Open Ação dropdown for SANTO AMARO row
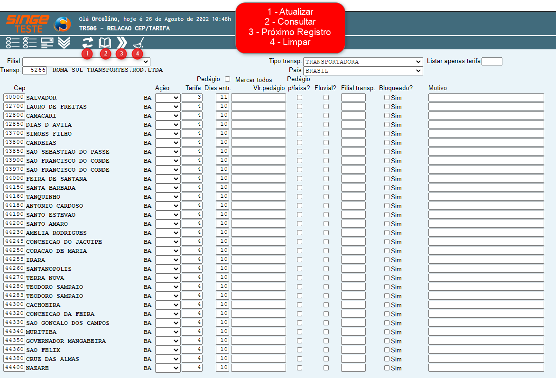Image resolution: width=556 pixels, height=378 pixels. (168, 224)
